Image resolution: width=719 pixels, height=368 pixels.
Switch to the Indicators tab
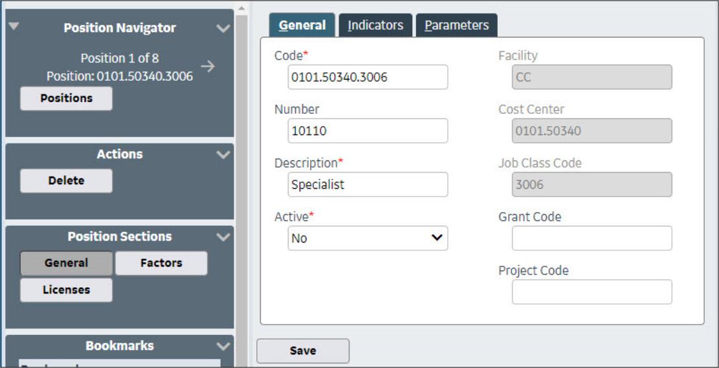375,25
